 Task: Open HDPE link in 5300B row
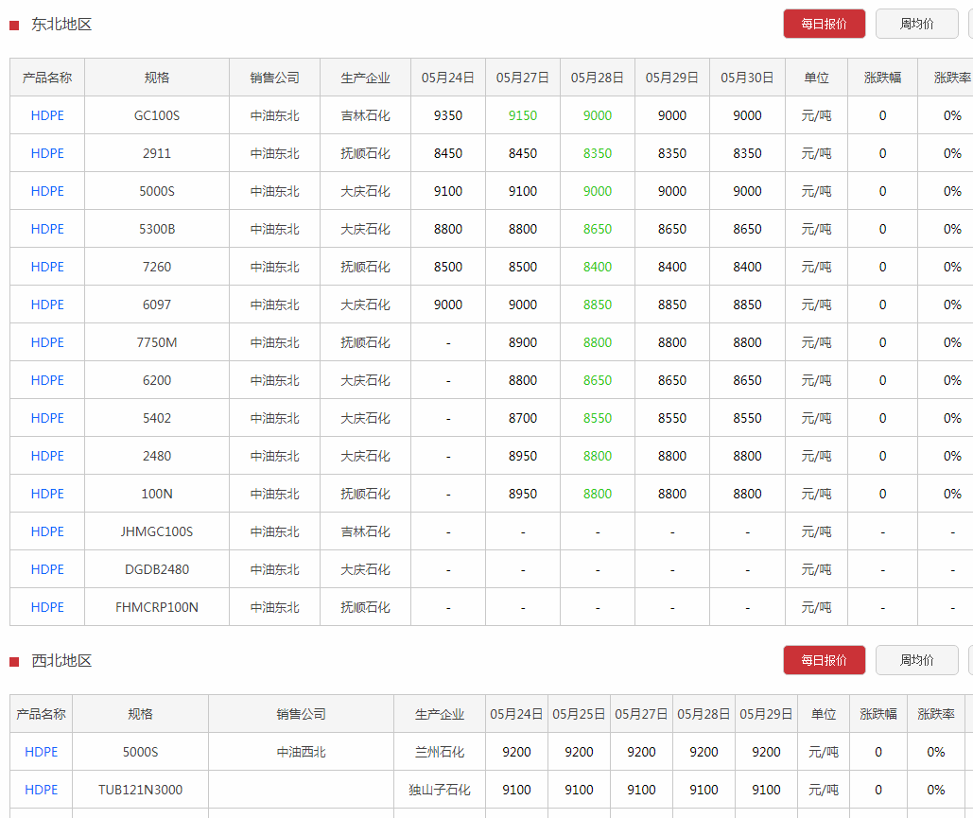[47, 229]
